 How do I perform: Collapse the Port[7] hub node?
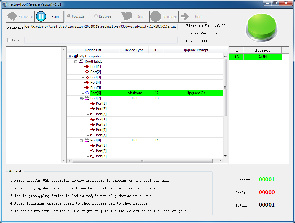(81, 98)
